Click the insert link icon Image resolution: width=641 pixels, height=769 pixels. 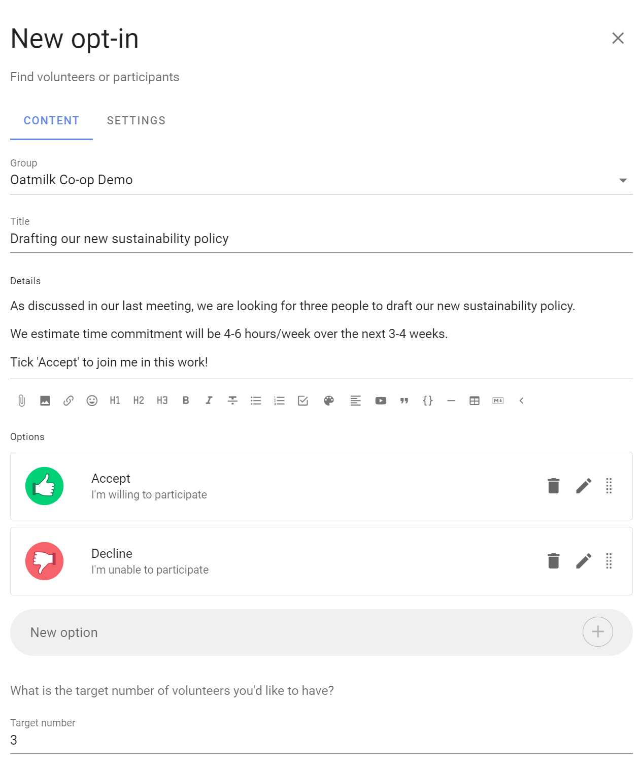pos(69,400)
